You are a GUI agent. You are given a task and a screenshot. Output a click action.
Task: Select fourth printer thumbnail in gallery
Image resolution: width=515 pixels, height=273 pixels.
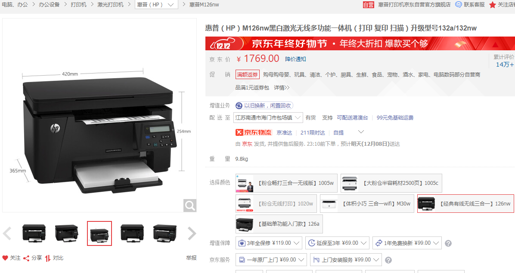[x=132, y=233]
